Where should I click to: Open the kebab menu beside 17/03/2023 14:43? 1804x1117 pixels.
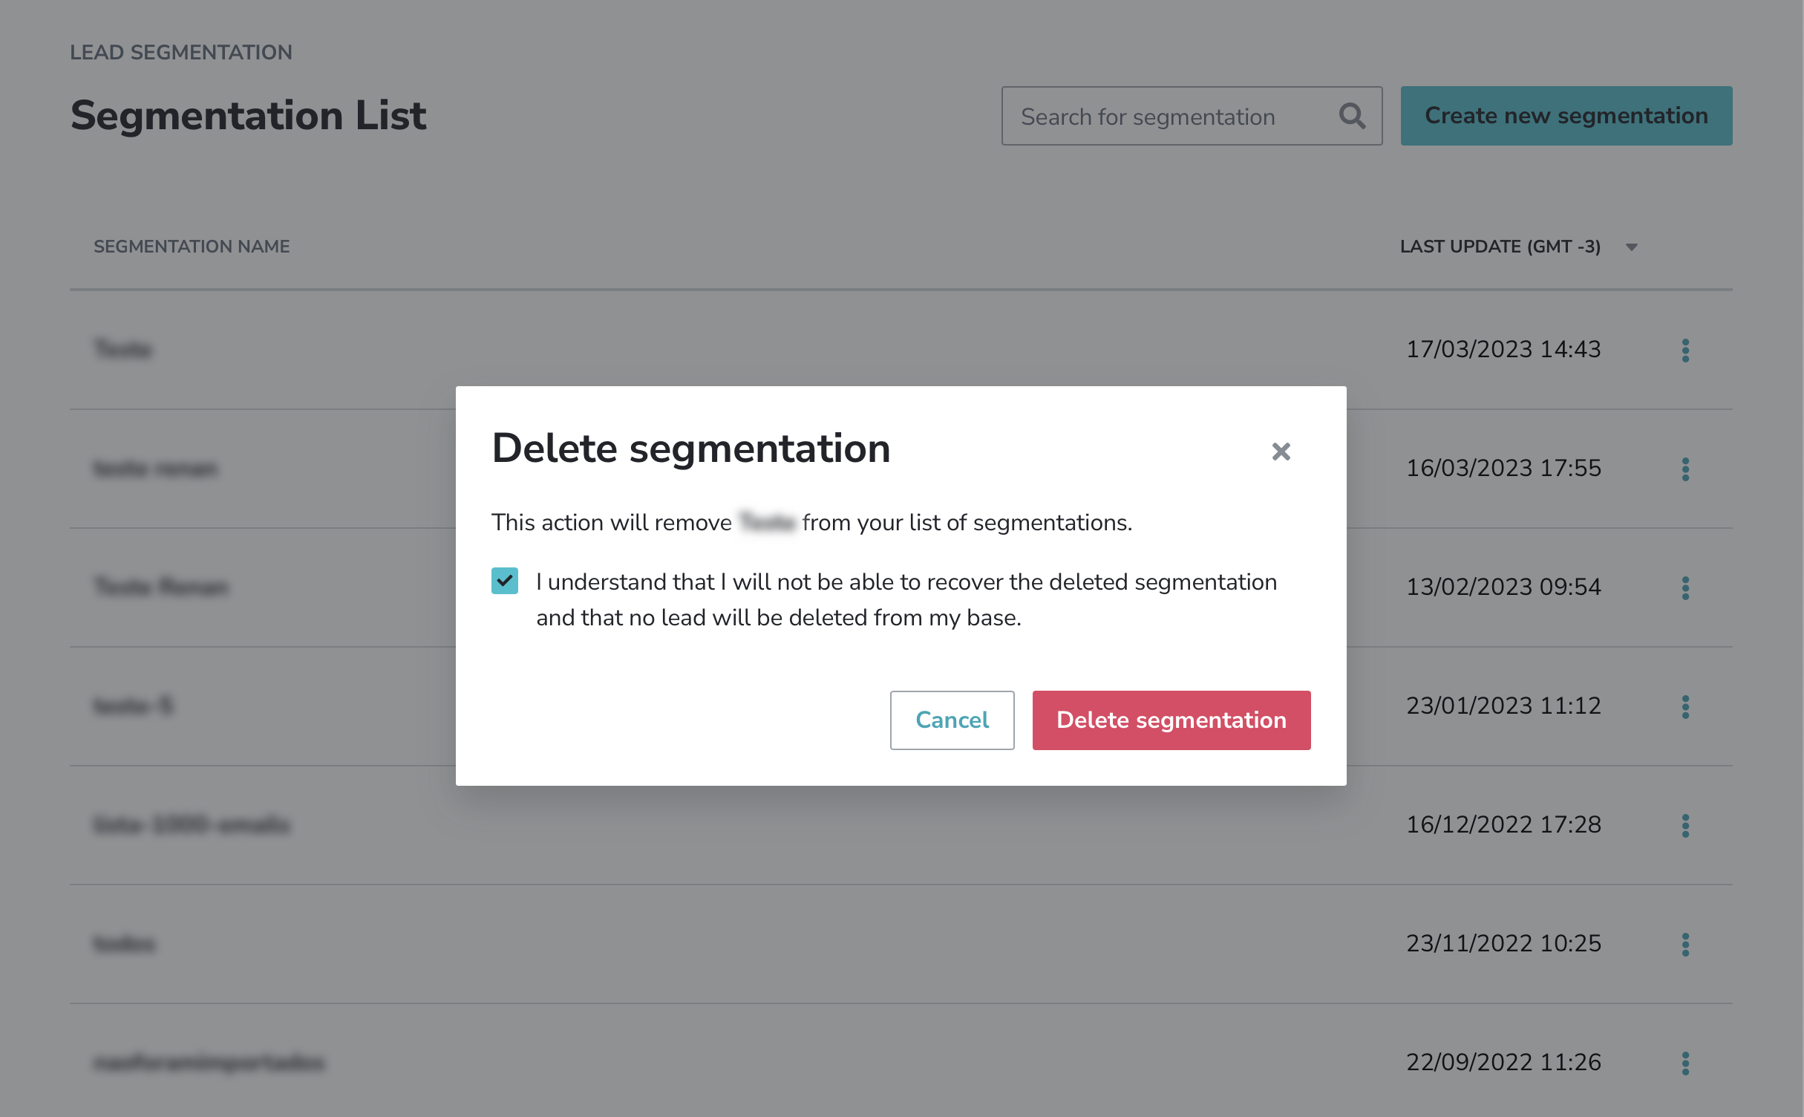(1685, 350)
